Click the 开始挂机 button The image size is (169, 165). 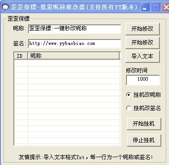coord(144,124)
